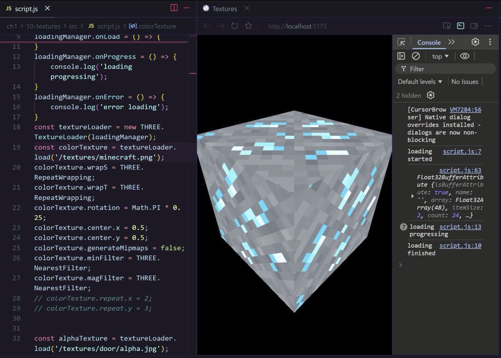
Task: Toggle the browser side panel layout icon
Action: click(x=474, y=26)
